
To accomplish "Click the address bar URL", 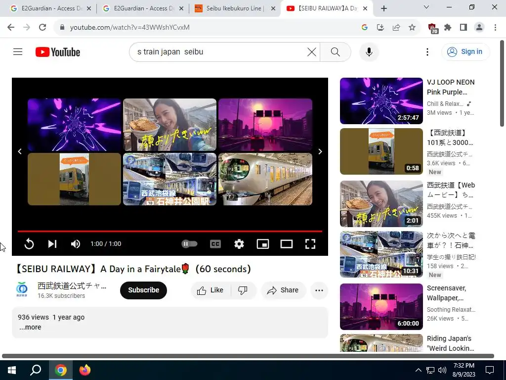I will point(130,28).
